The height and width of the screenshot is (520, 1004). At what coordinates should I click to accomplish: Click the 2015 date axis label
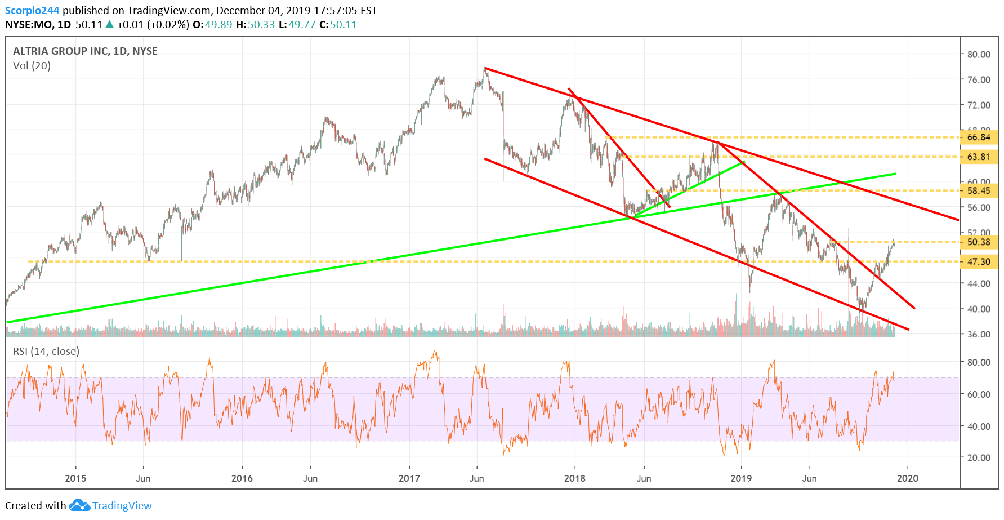pyautogui.click(x=75, y=478)
